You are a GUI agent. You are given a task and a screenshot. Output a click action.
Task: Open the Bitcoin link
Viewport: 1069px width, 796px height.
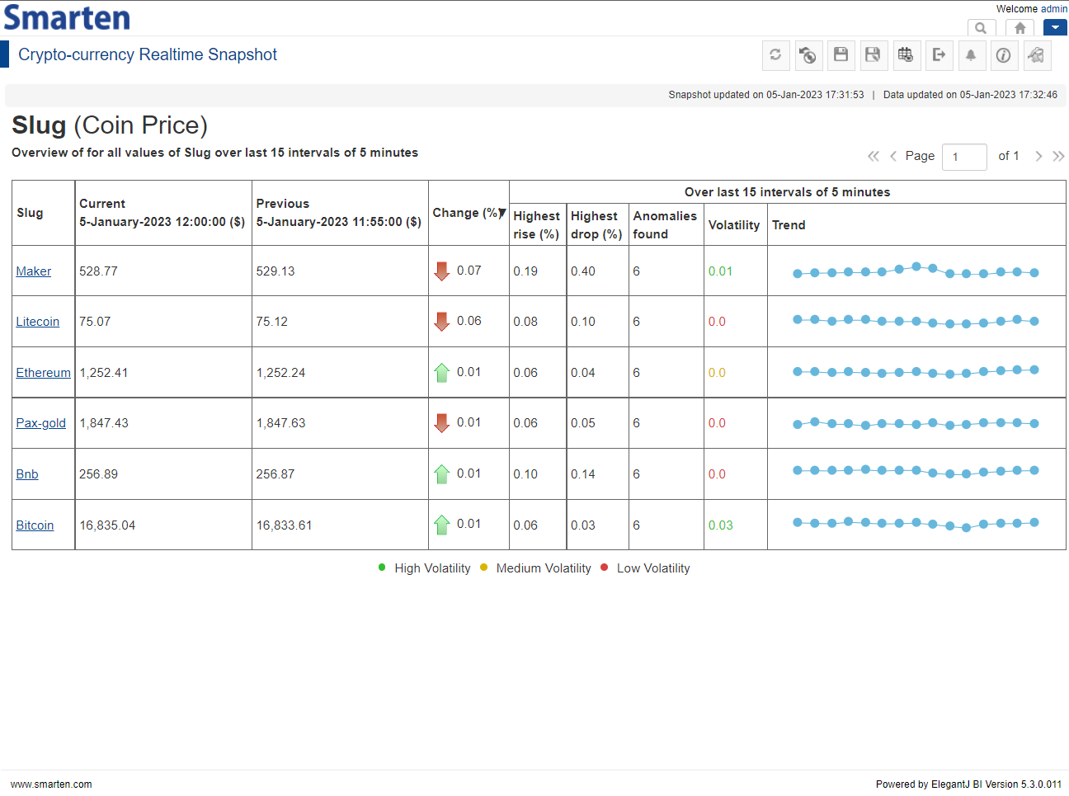[x=35, y=525]
